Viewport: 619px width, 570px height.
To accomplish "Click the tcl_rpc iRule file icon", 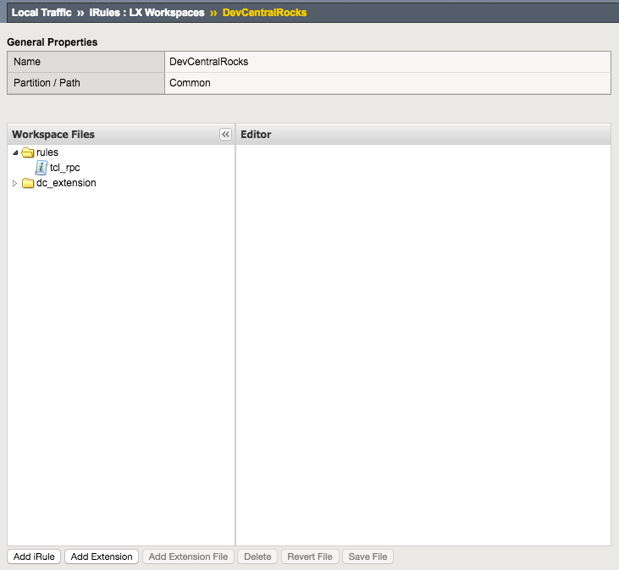I will tap(41, 168).
